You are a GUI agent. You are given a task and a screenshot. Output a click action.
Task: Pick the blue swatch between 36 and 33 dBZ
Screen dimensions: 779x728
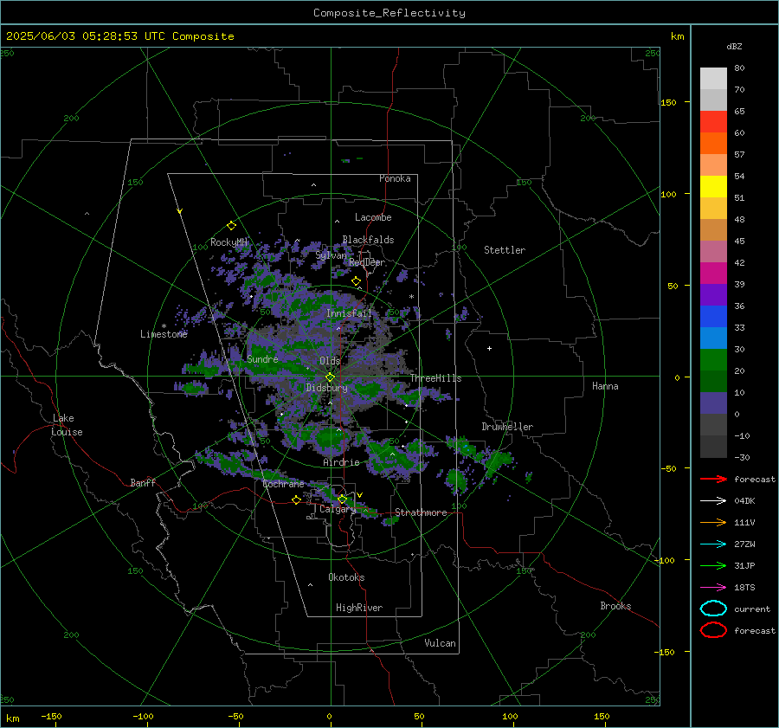pos(713,316)
